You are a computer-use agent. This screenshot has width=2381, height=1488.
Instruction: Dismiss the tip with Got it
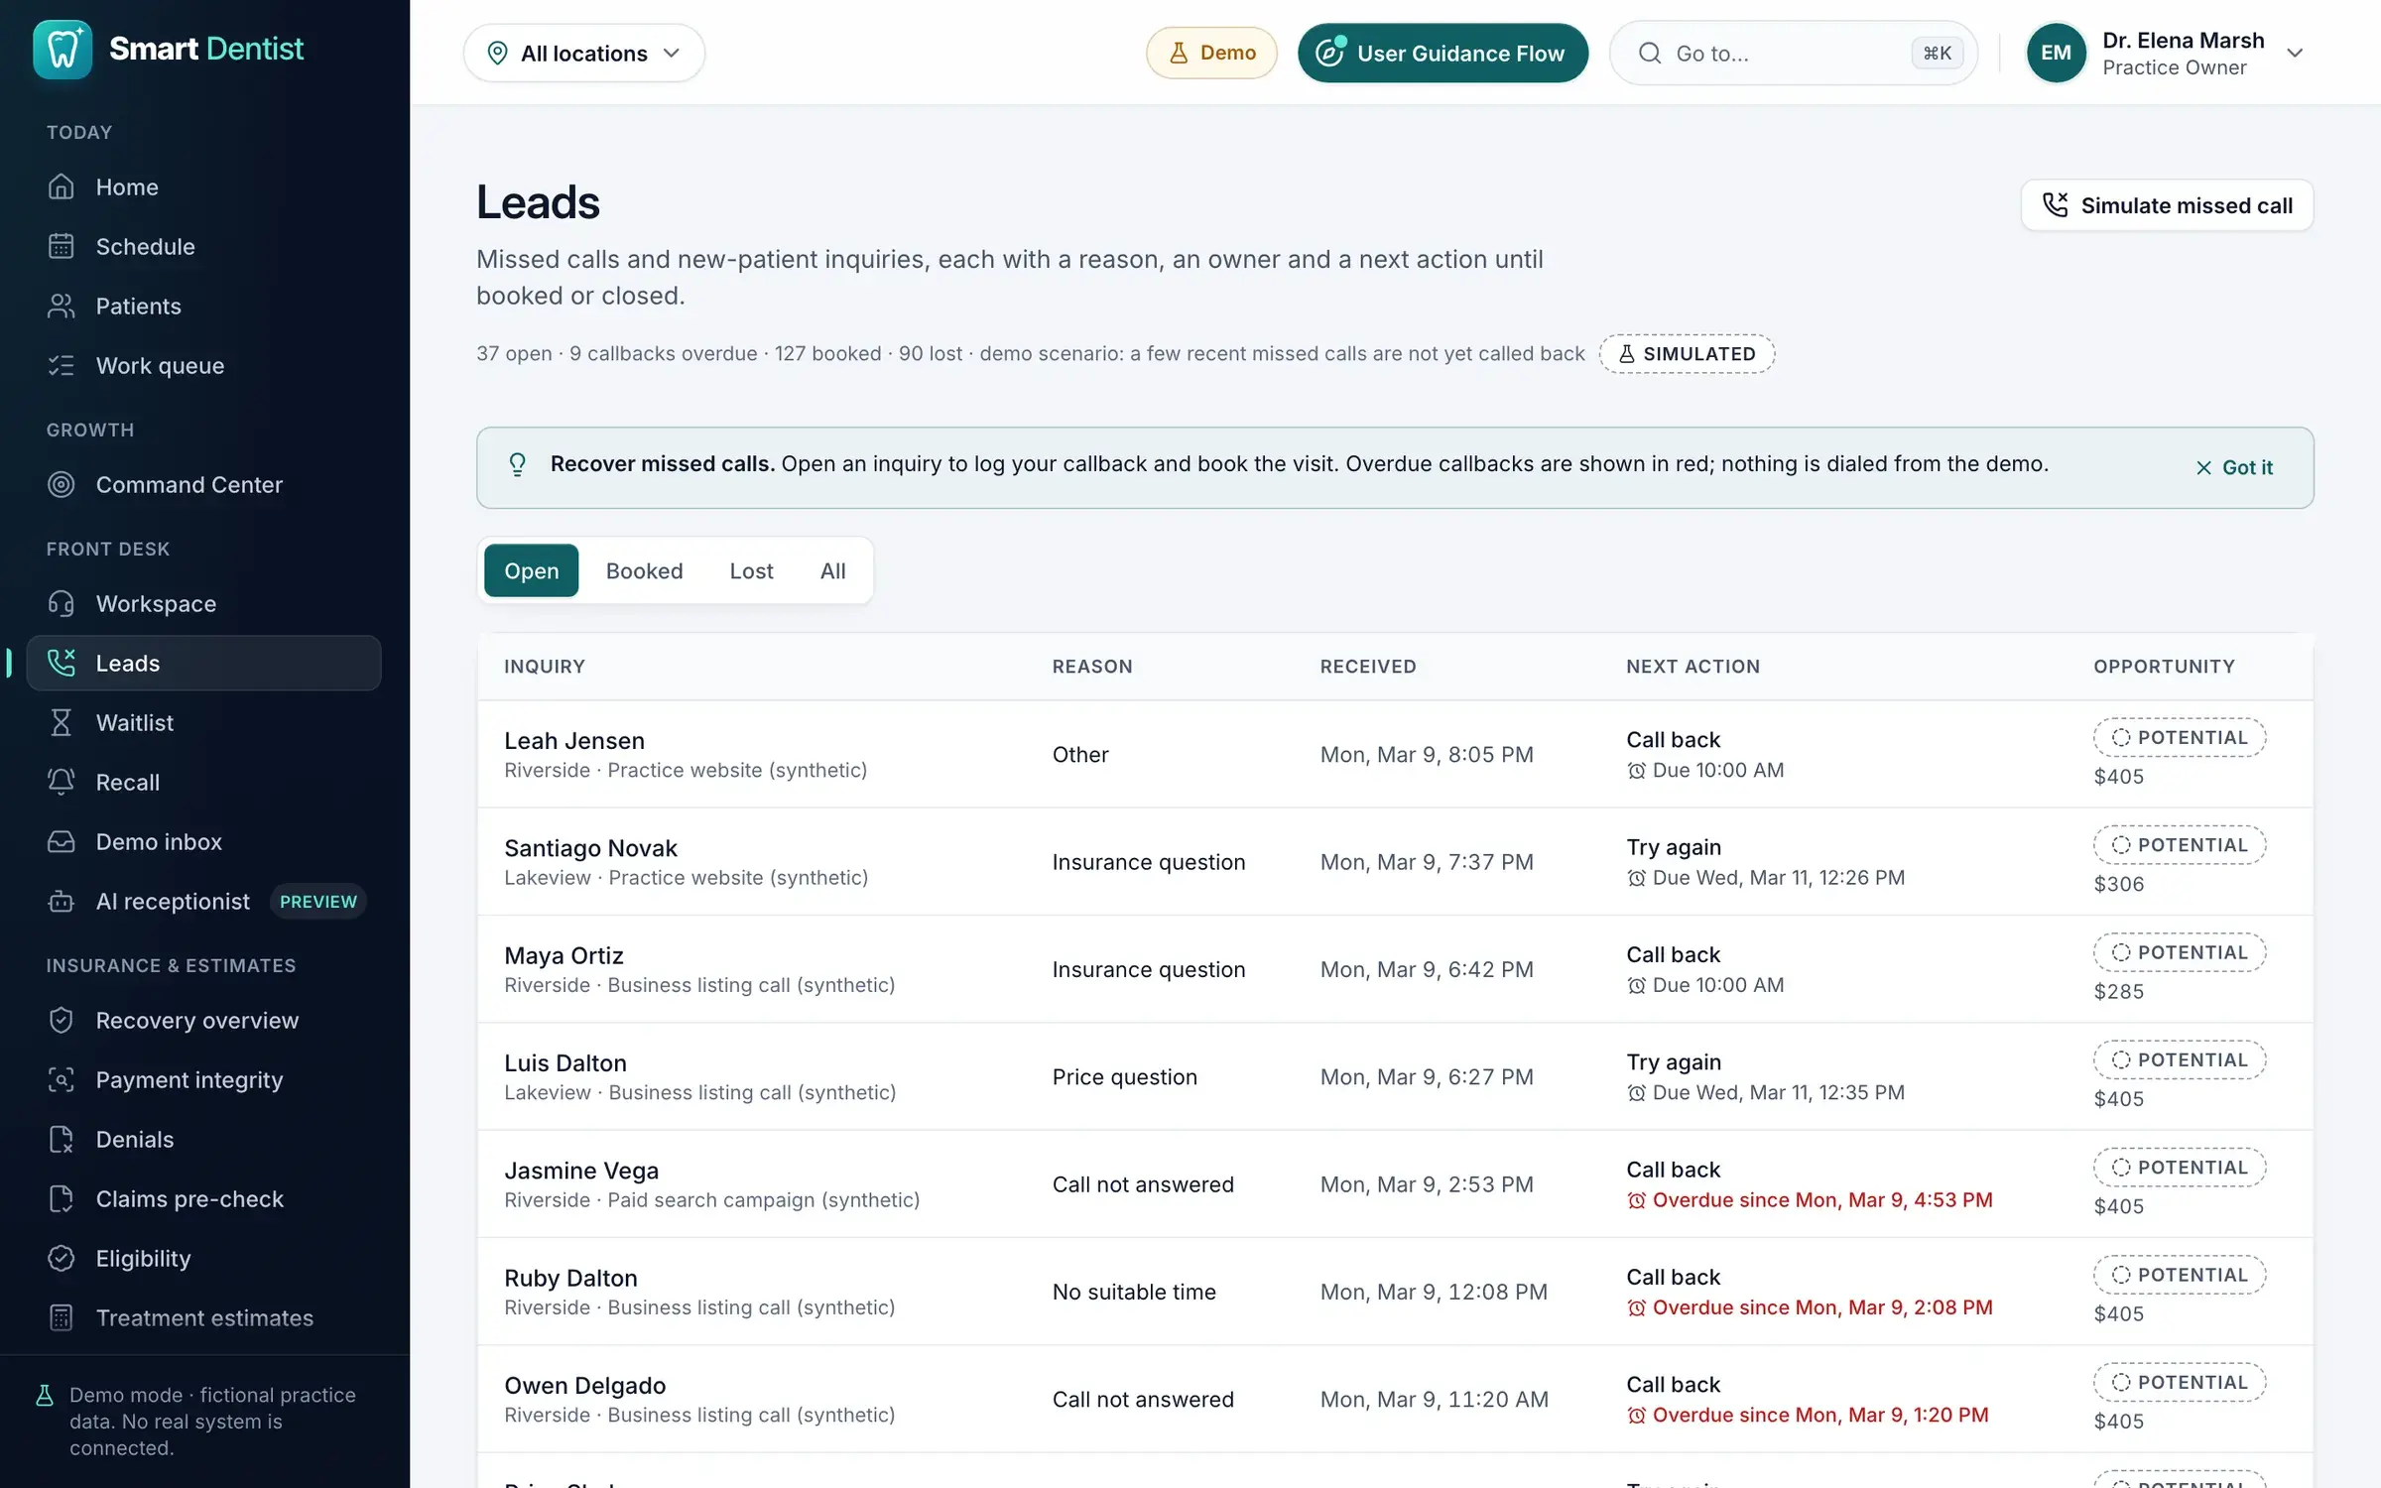2234,467
